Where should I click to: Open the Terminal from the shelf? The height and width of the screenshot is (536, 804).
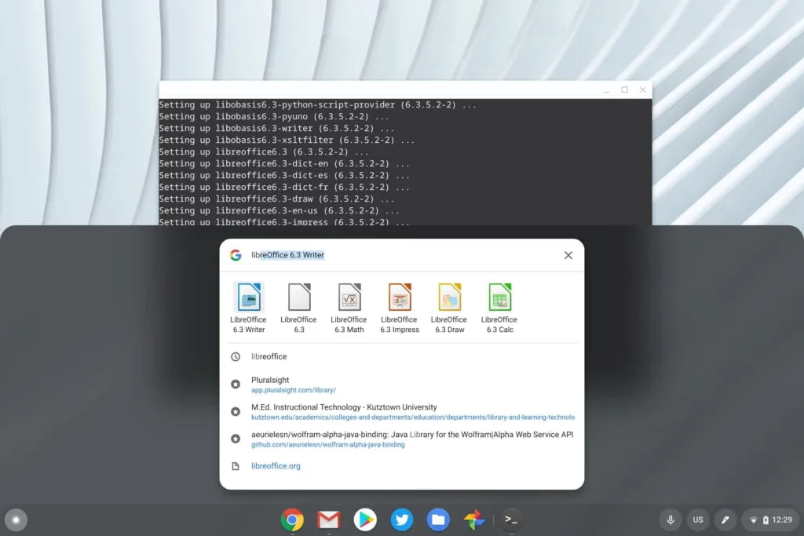[x=511, y=520]
